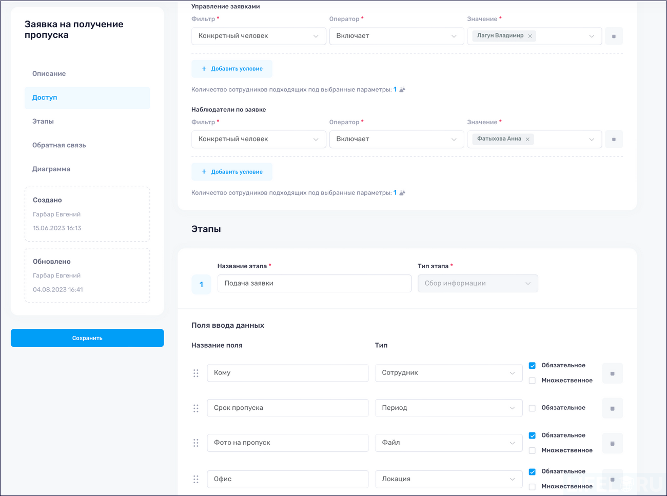The image size is (667, 496).
Task: Click the drag handle beside Офис field
Action: pyautogui.click(x=195, y=479)
